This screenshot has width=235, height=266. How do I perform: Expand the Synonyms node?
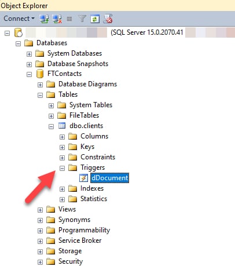pos(40,220)
